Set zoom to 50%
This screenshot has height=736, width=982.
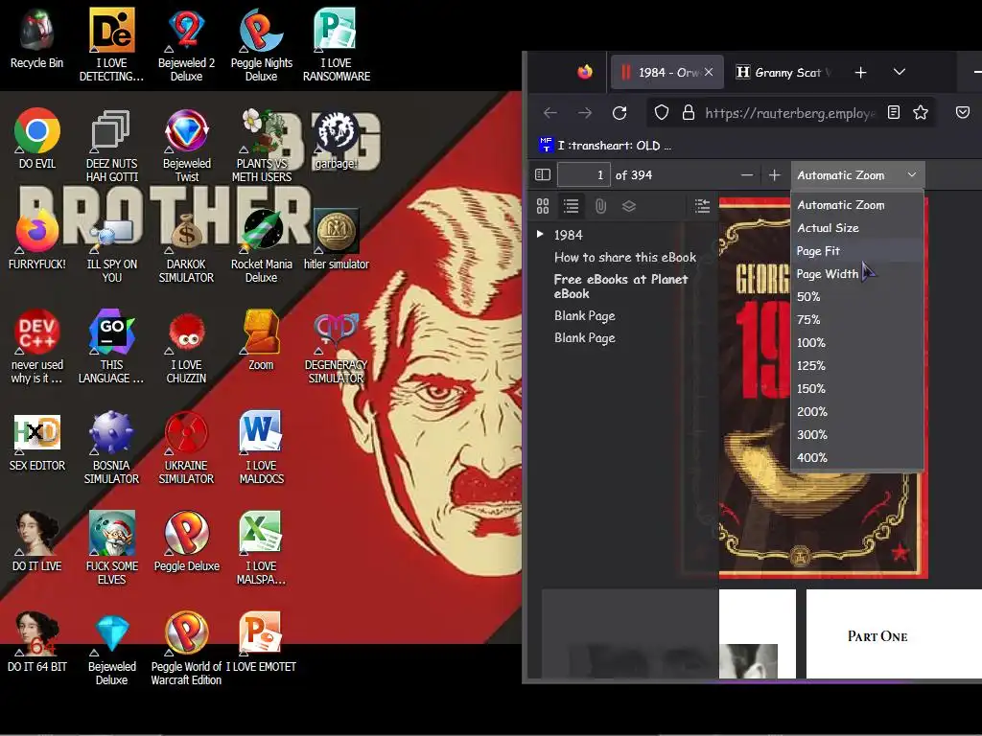point(856,297)
